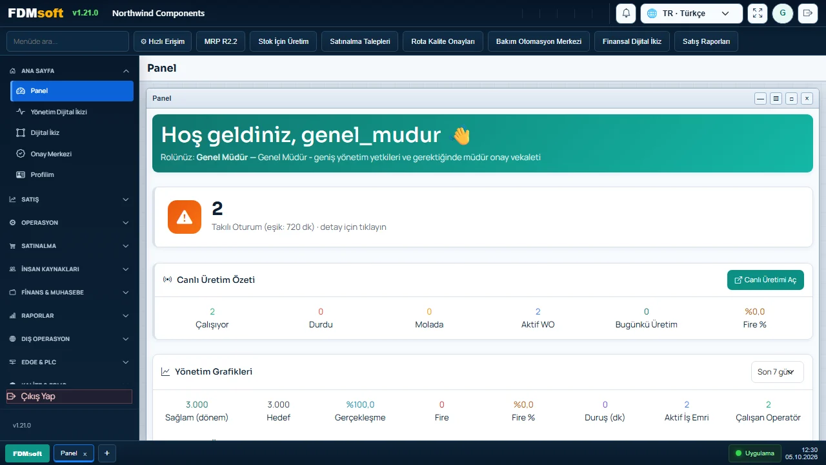
Task: Open Dijital İkiz from sidebar
Action: [72, 132]
